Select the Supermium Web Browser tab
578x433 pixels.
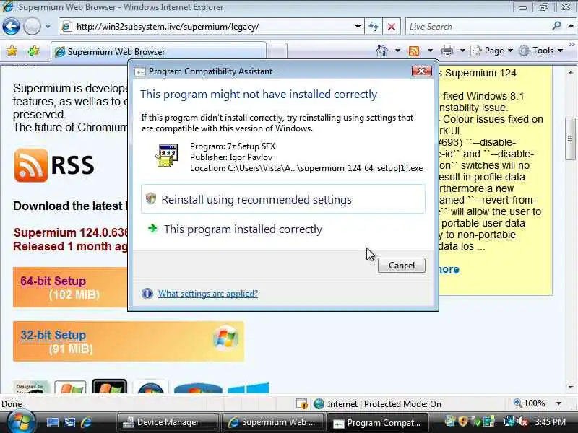[x=158, y=51]
